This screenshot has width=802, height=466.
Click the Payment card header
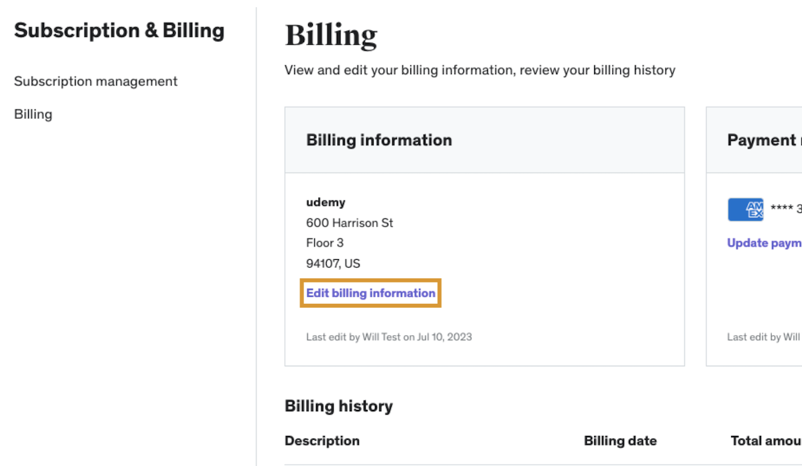click(762, 140)
